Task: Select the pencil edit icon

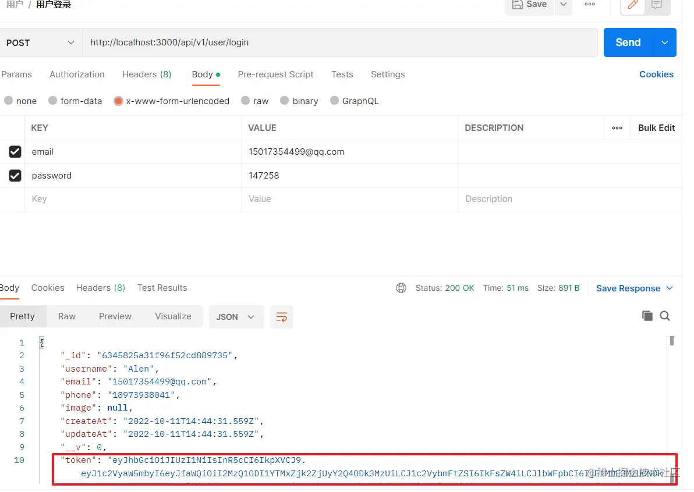Action: [632, 5]
